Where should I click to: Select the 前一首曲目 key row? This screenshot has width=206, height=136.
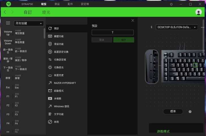[x=22, y=51]
